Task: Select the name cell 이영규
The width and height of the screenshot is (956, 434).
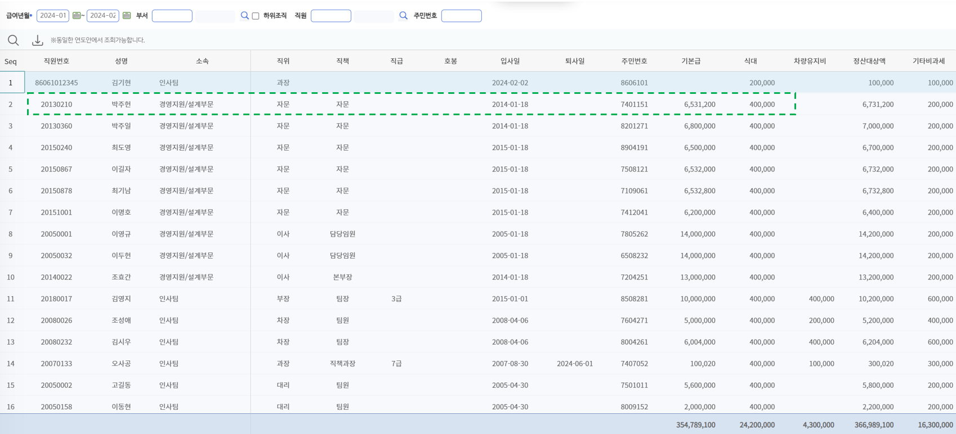Action: click(x=121, y=234)
